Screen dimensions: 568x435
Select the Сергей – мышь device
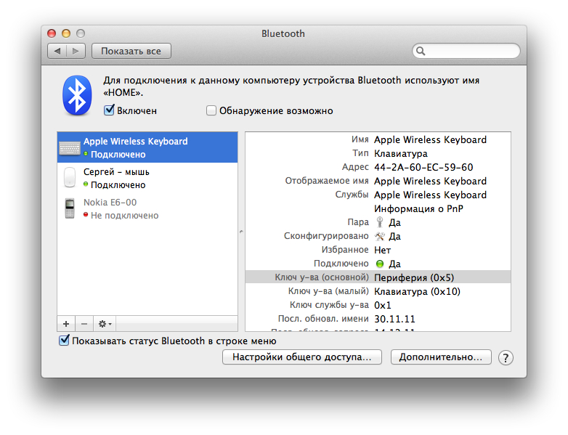coord(147,178)
